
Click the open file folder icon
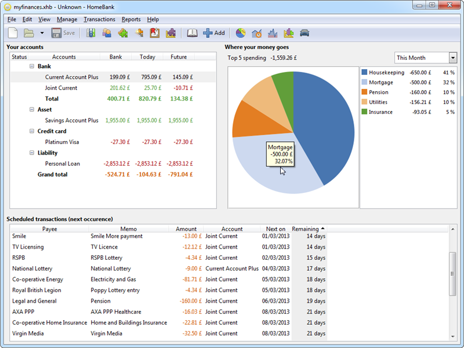[x=28, y=33]
